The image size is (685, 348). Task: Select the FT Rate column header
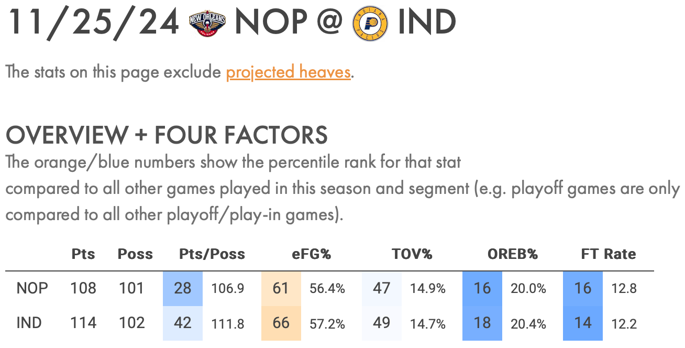609,255
